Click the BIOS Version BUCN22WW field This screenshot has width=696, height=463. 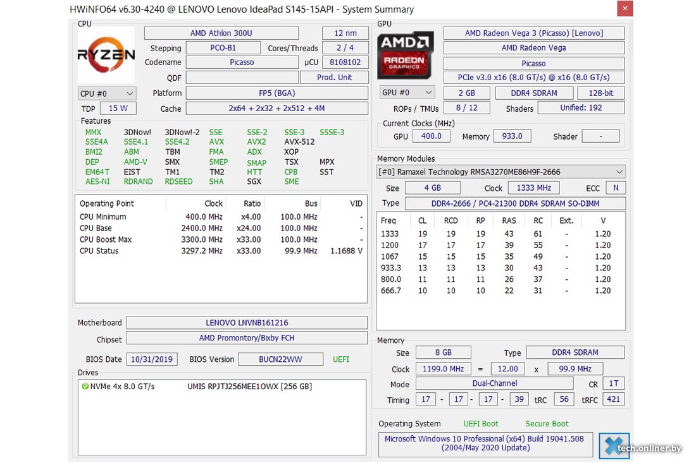click(x=280, y=359)
